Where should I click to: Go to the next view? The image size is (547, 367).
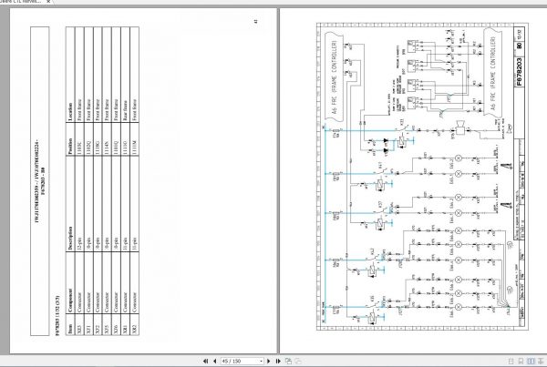click(x=298, y=361)
